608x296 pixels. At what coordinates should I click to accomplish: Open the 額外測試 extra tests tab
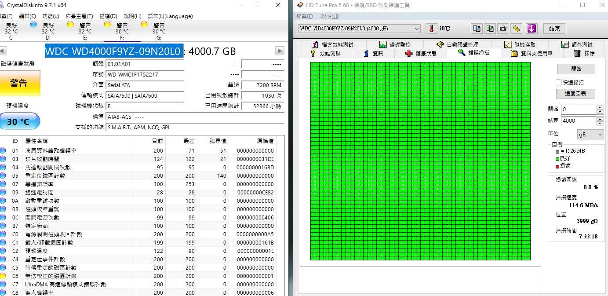click(576, 44)
